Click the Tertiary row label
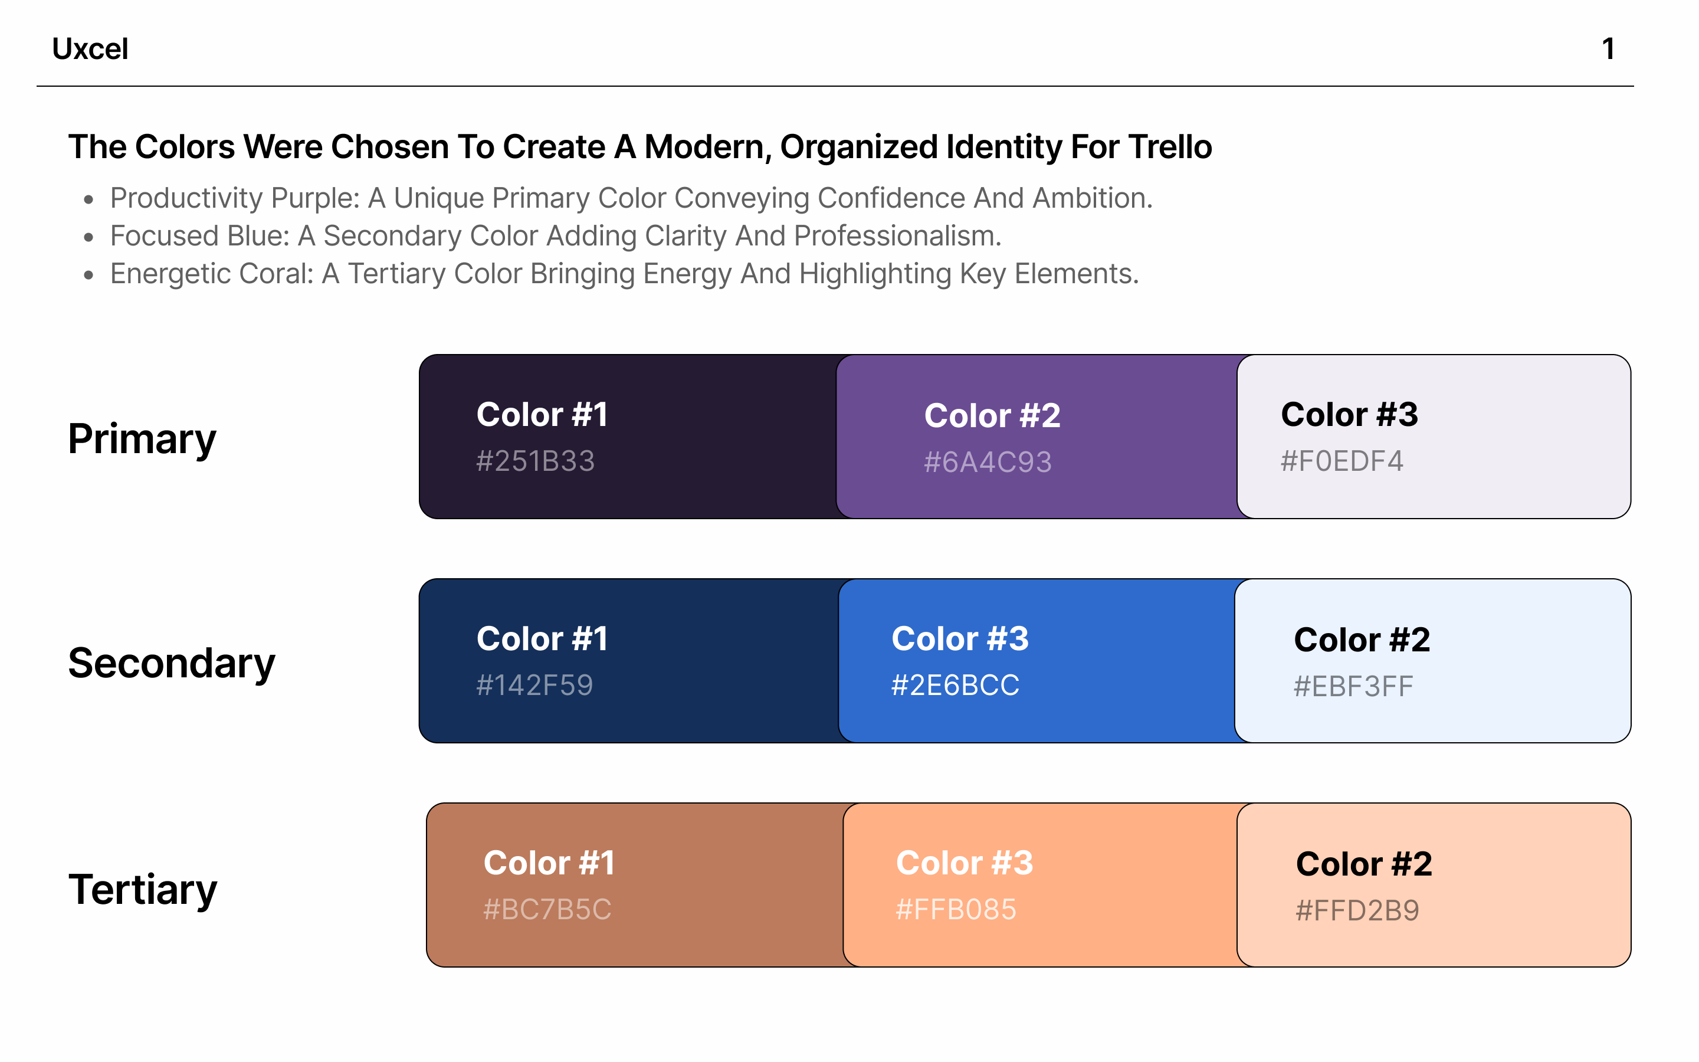Image resolution: width=1699 pixels, height=1062 pixels. (143, 890)
